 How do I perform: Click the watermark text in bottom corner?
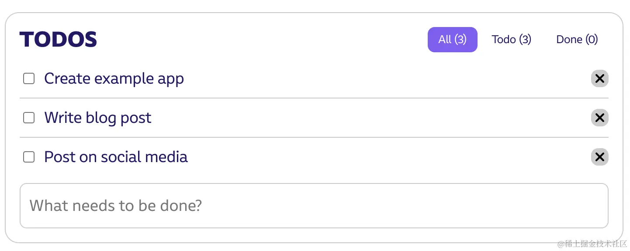pyautogui.click(x=592, y=244)
